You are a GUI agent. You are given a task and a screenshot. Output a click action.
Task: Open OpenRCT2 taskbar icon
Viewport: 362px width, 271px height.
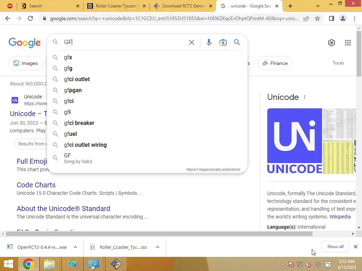pos(116,264)
